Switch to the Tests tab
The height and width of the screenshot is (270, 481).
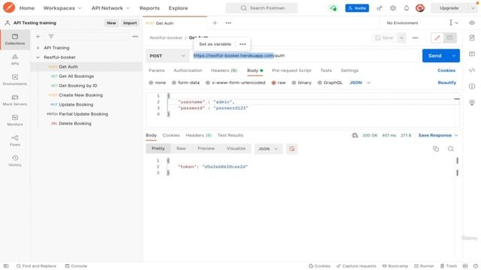coord(325,70)
